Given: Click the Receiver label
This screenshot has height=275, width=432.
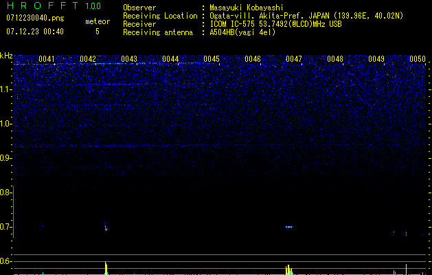Looking at the screenshot, I should (x=139, y=24).
